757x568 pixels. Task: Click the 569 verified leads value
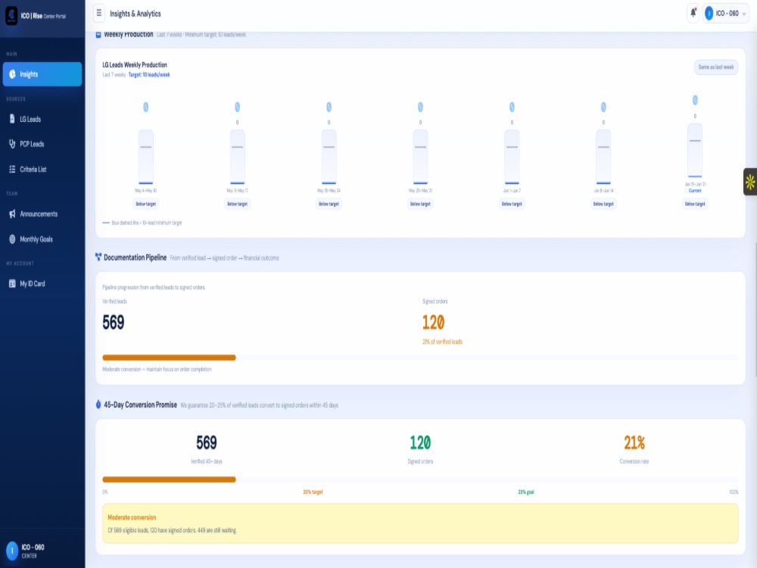coord(114,322)
